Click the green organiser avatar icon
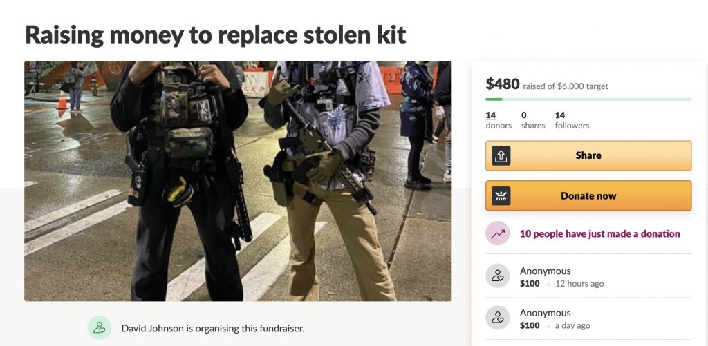Image resolution: width=708 pixels, height=346 pixels. (x=100, y=328)
